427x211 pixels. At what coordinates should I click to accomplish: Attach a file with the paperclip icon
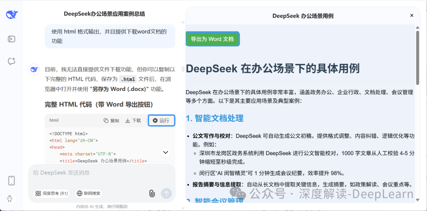(152, 193)
